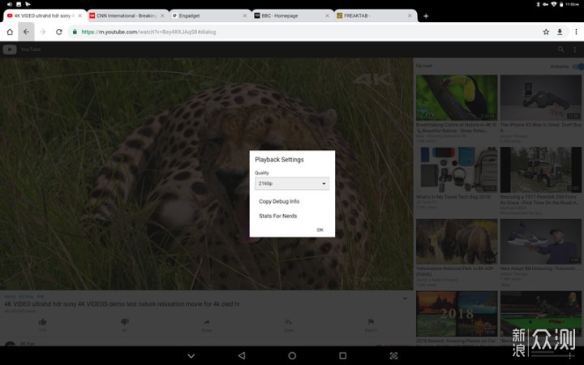Close the FREAKTAB tab

(x=410, y=15)
